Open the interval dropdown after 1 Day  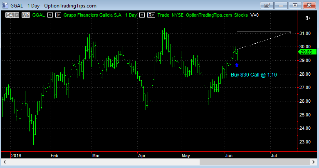coord(142,15)
